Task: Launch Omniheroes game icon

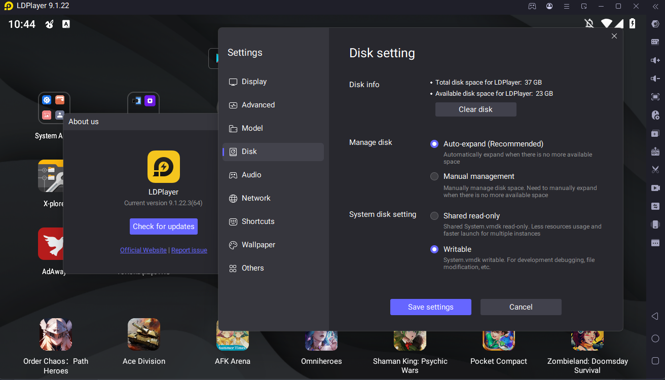Action: [321, 341]
